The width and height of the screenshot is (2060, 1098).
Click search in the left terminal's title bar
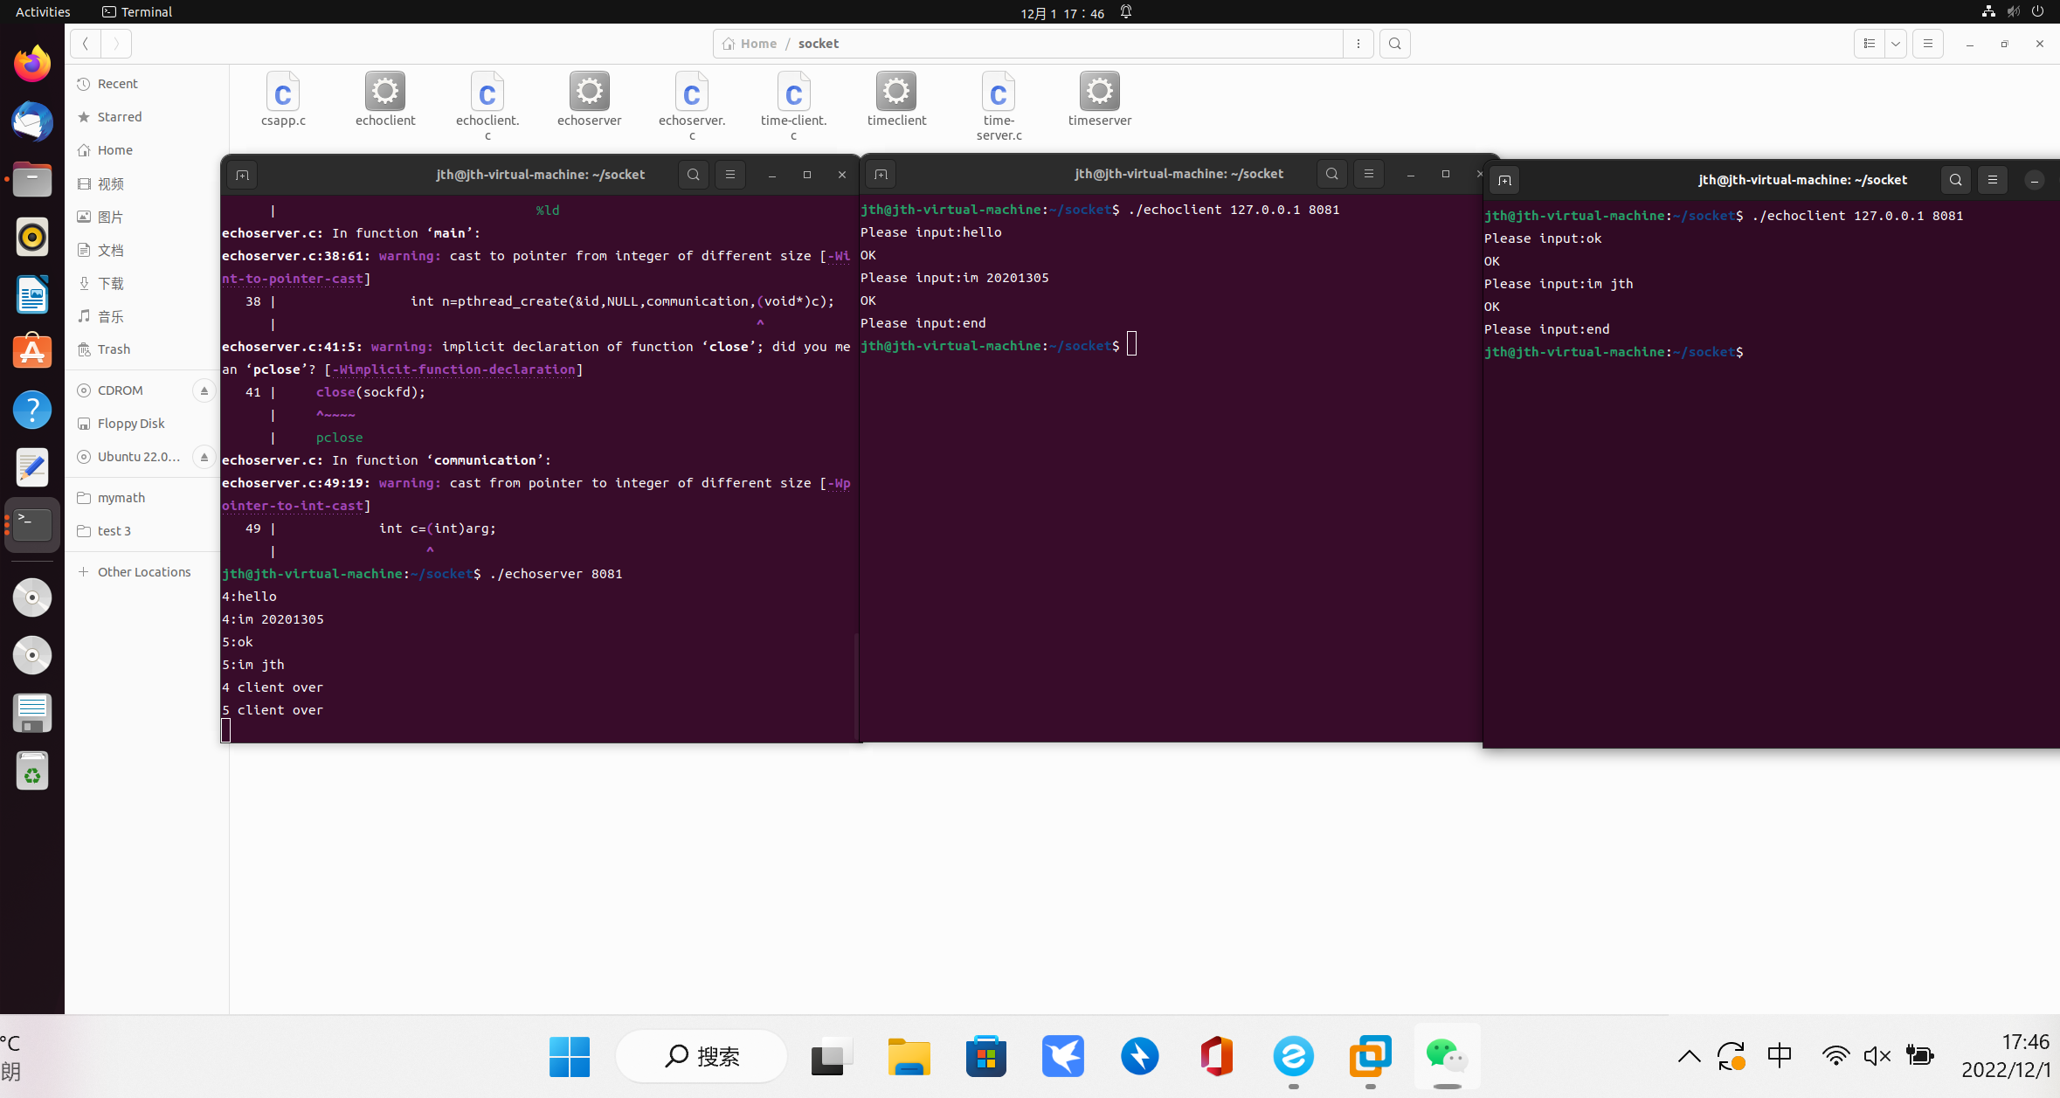click(x=693, y=175)
